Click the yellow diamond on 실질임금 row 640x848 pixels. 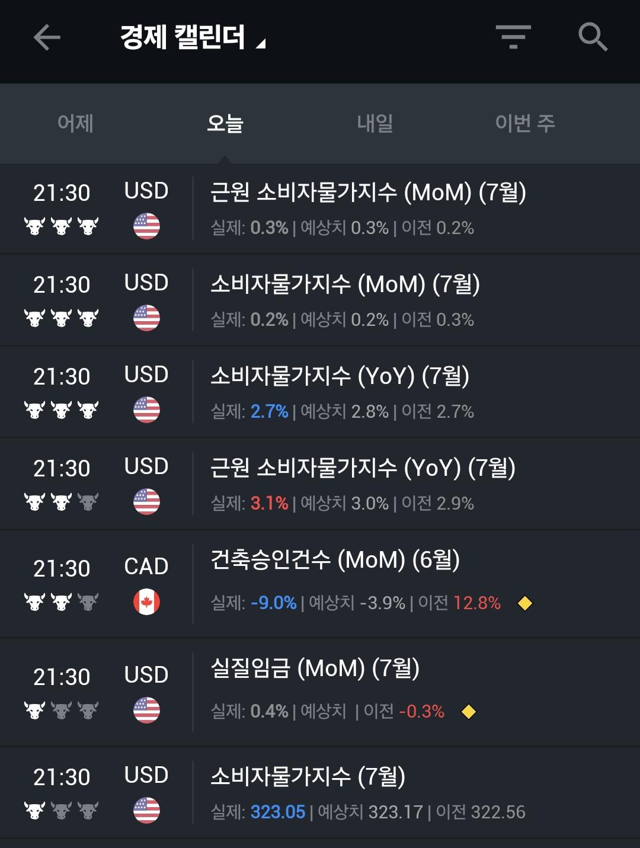[x=469, y=711]
